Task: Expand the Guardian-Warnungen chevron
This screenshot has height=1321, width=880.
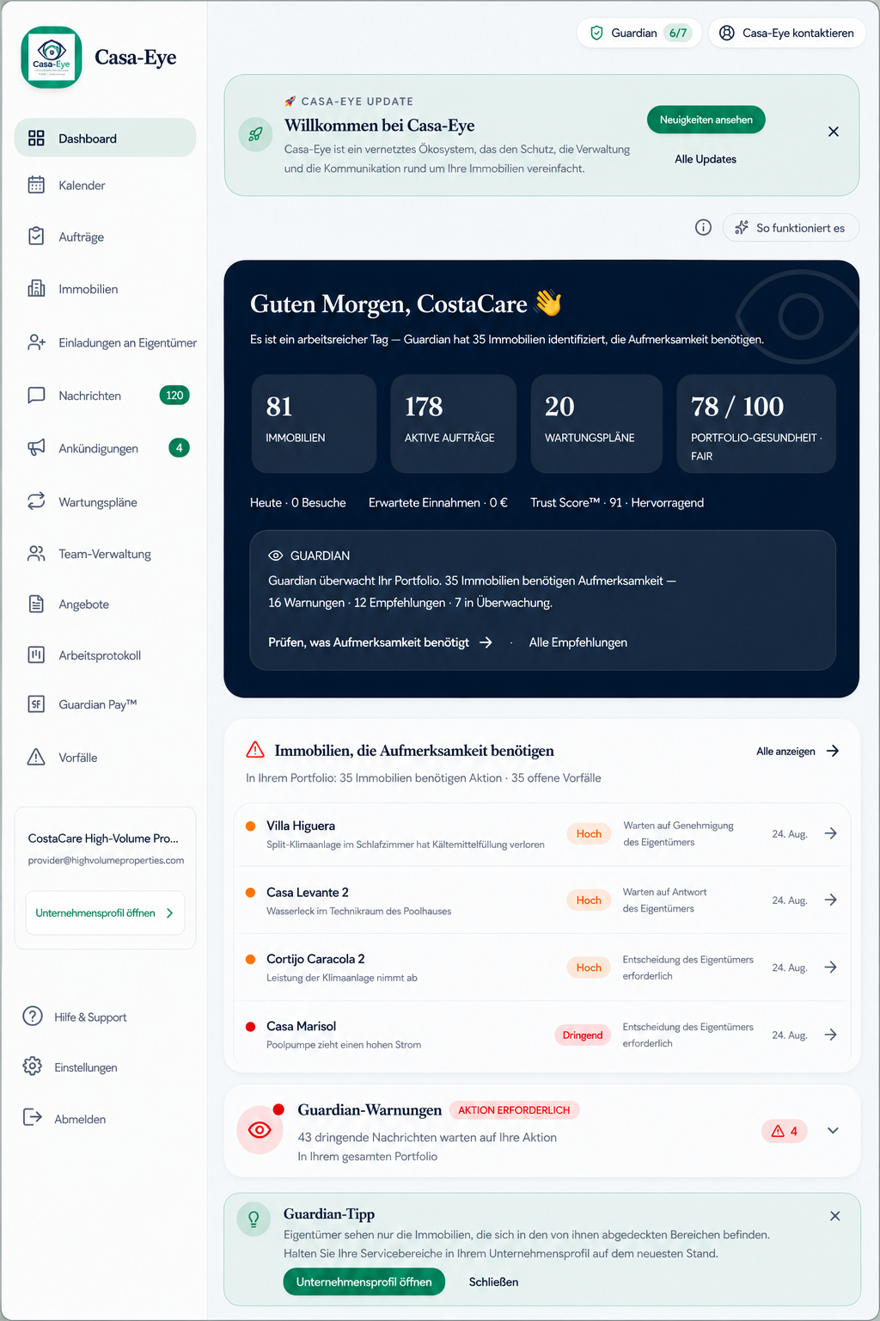Action: [833, 1130]
